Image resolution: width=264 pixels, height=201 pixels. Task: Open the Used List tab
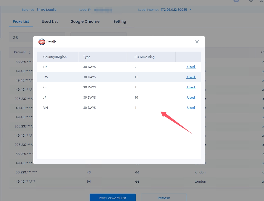50,21
